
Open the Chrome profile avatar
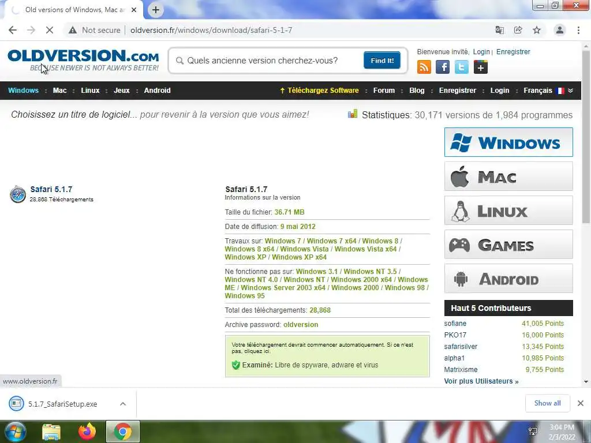pos(560,30)
